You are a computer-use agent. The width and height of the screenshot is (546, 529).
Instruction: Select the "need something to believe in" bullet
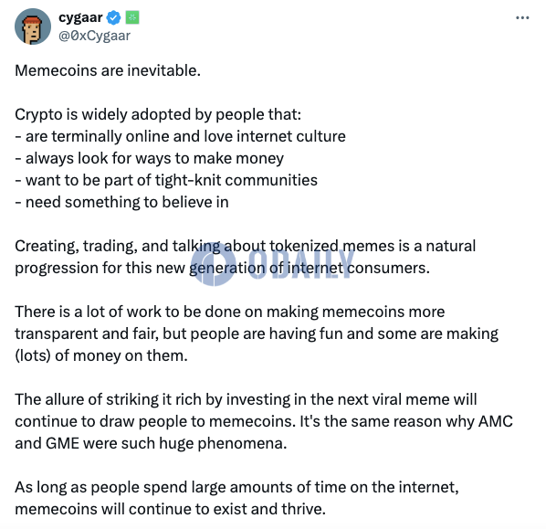coord(121,202)
